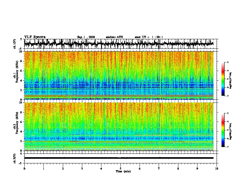This screenshot has width=244, height=189.
Task: Click the "6" tick on the time axis
Action: pos(140,169)
